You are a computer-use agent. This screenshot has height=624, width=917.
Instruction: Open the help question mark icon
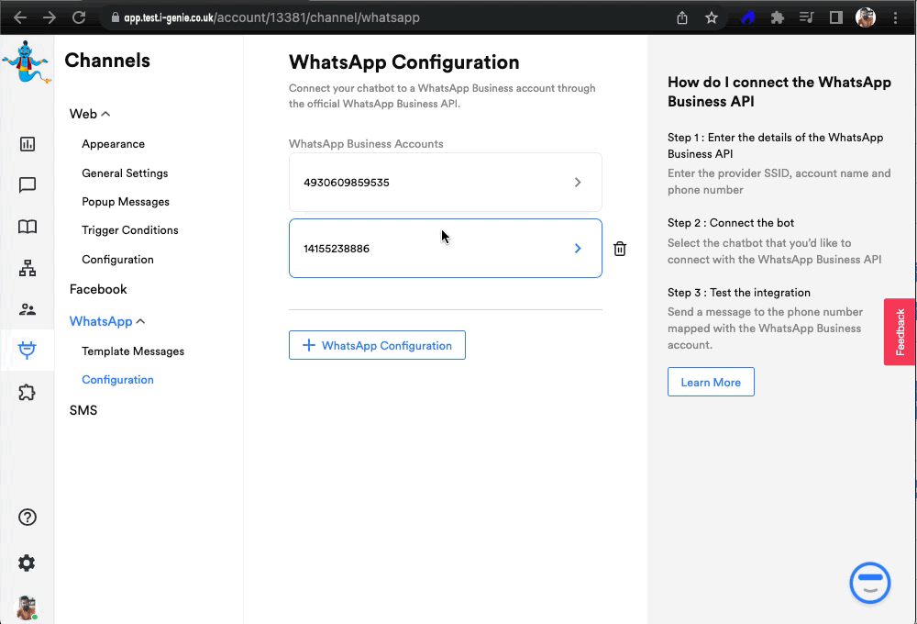pos(28,518)
